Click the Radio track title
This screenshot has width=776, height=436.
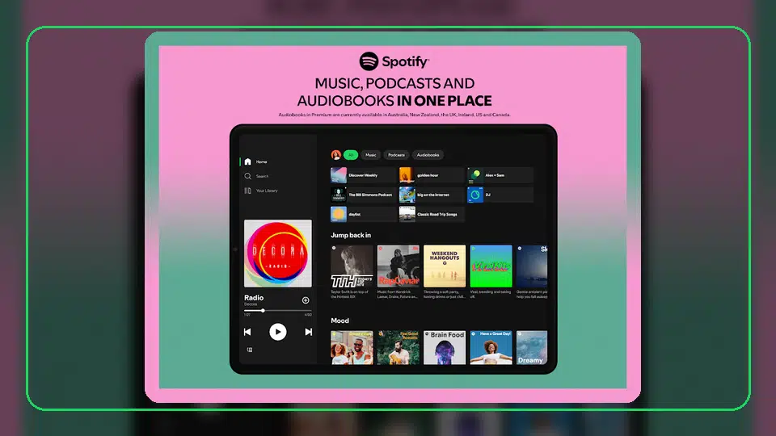(x=253, y=298)
